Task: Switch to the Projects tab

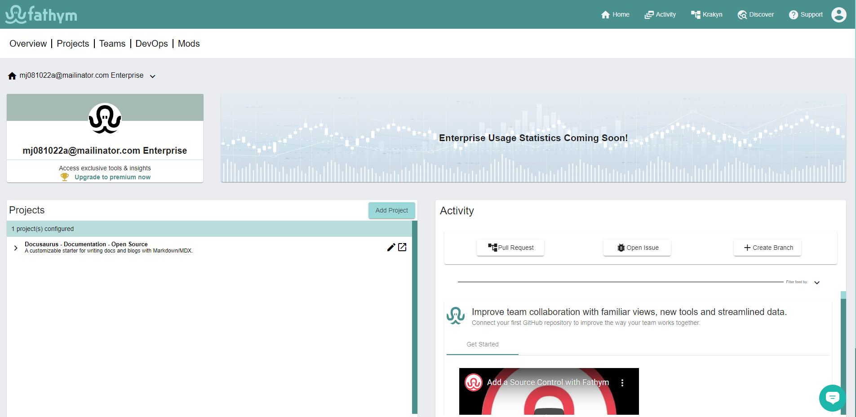Action: pos(73,44)
